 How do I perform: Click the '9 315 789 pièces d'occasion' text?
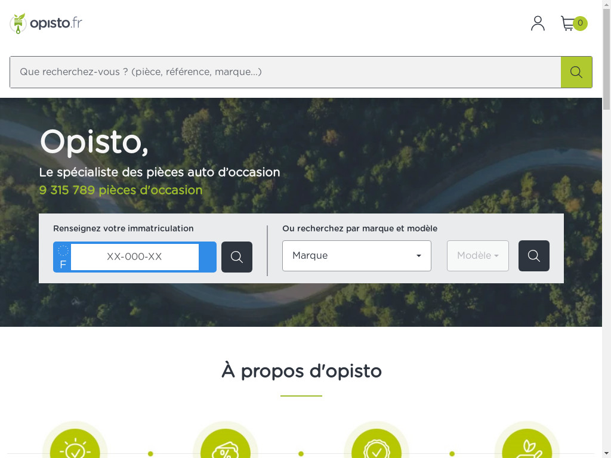tap(121, 190)
